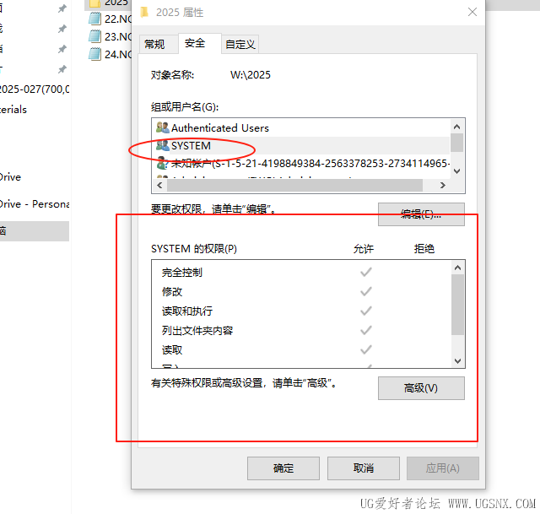The width and height of the screenshot is (540, 514).
Task: Click the Authenticated Users group icon
Action: point(163,127)
